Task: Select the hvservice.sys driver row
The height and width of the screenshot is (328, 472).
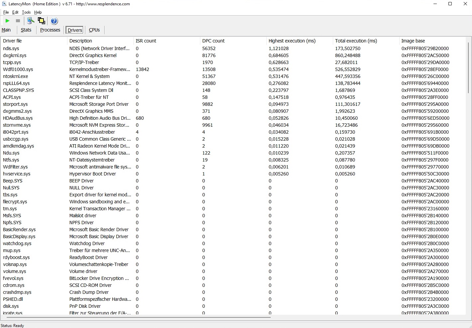Action: 233,174
